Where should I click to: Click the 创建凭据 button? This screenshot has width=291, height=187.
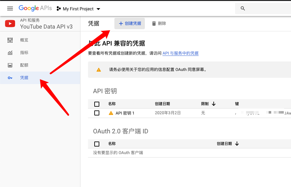pyautogui.click(x=129, y=24)
